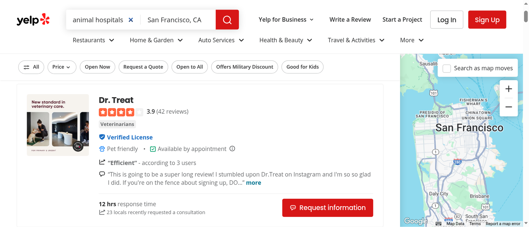
Task: Toggle the Open Now filter
Action: coord(98,67)
